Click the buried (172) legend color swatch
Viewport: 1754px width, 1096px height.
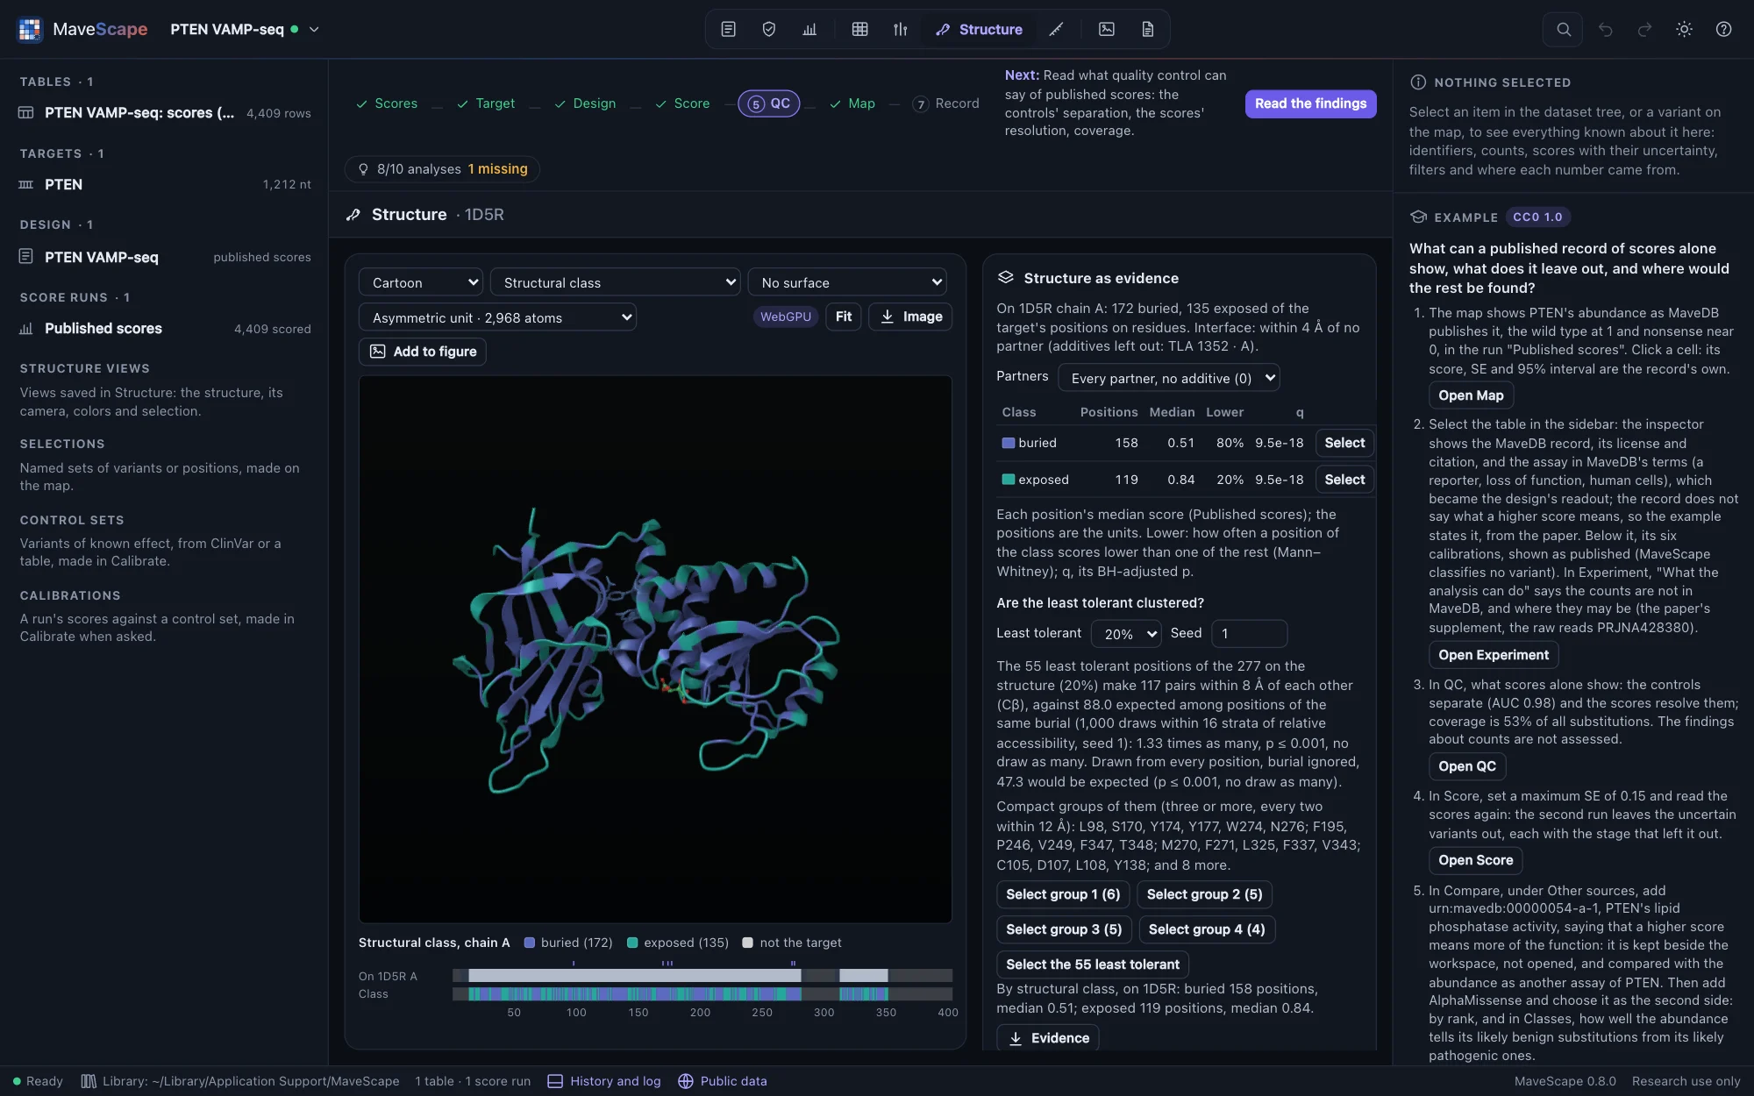(x=530, y=943)
